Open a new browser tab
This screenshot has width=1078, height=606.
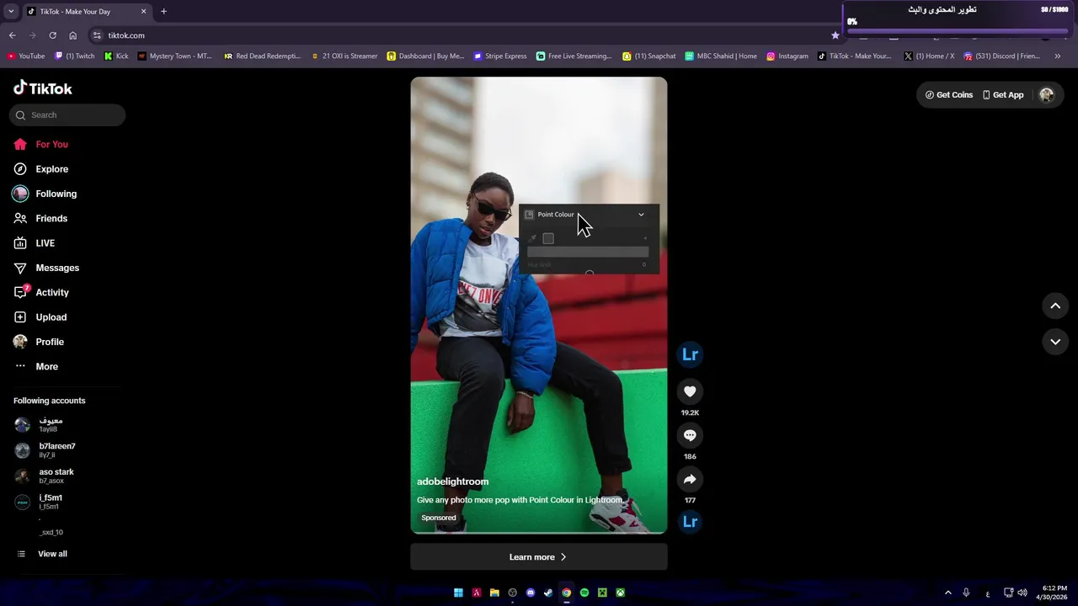click(x=163, y=12)
